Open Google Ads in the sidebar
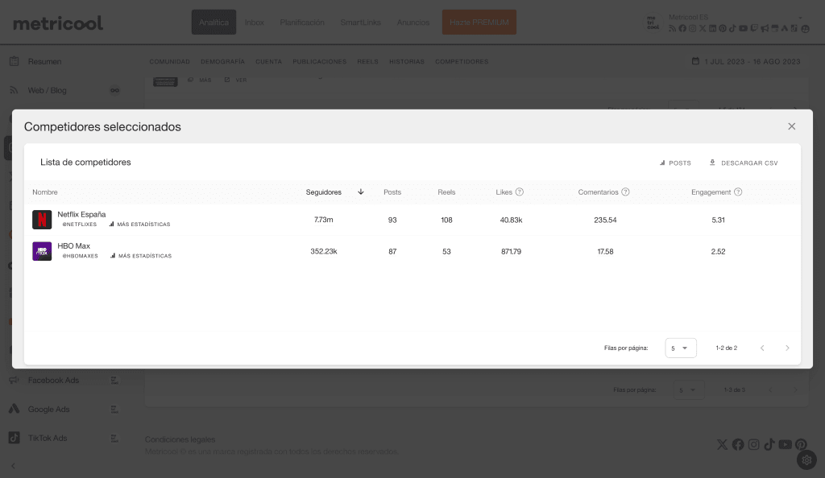Viewport: 825px width, 478px height. tap(48, 409)
